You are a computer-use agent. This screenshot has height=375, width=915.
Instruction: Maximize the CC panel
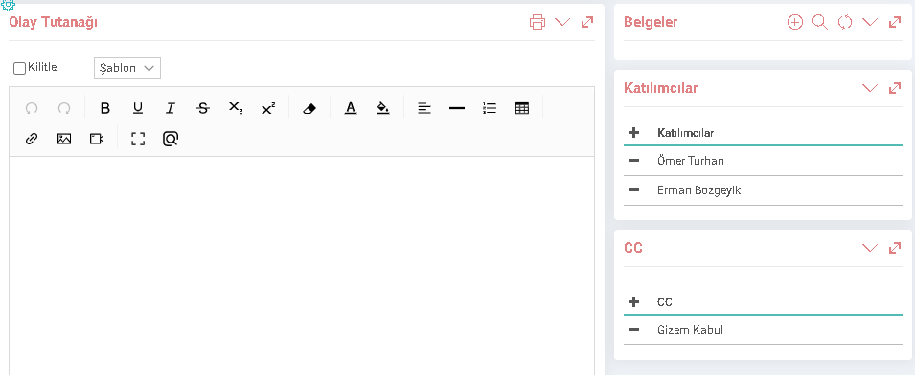(895, 248)
